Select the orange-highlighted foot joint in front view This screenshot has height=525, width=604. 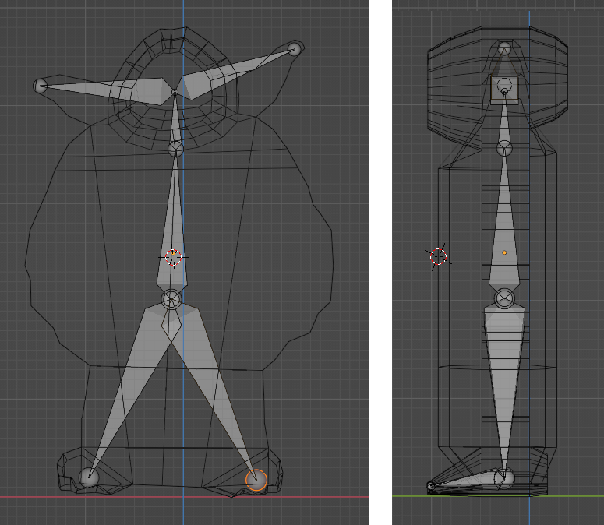(256, 480)
